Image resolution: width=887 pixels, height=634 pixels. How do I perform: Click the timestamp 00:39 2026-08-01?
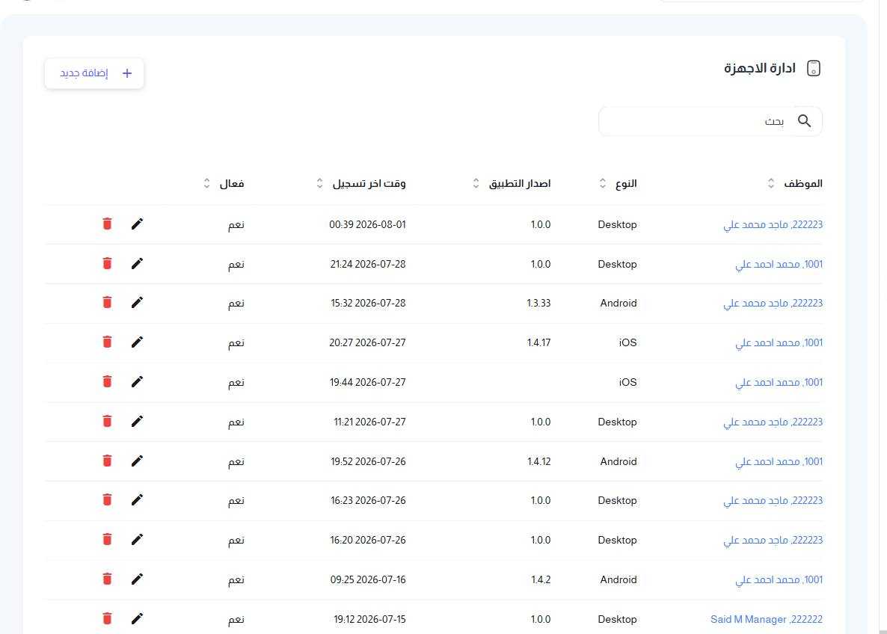pyautogui.click(x=368, y=224)
